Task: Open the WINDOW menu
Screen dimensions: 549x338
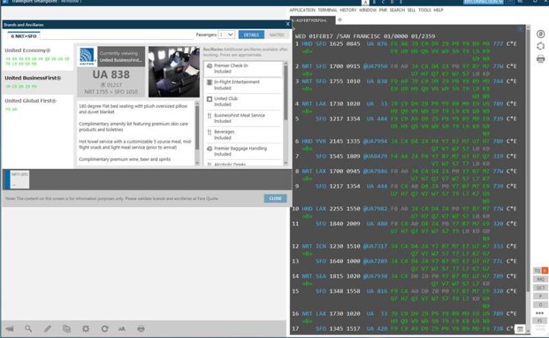Action: coord(368,10)
